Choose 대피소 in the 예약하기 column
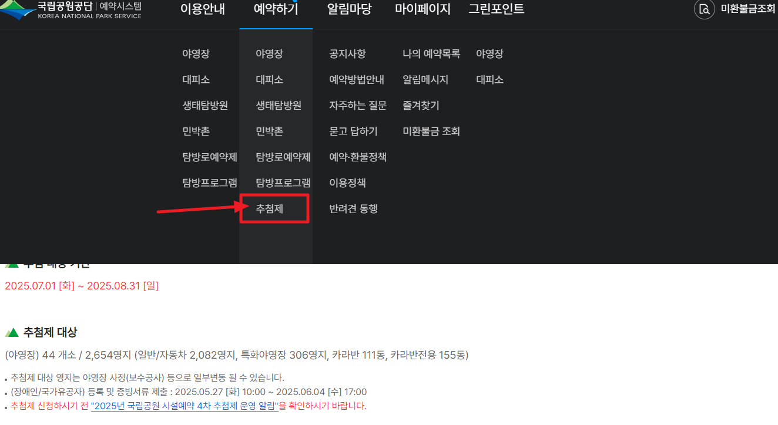The width and height of the screenshot is (778, 425). point(269,80)
